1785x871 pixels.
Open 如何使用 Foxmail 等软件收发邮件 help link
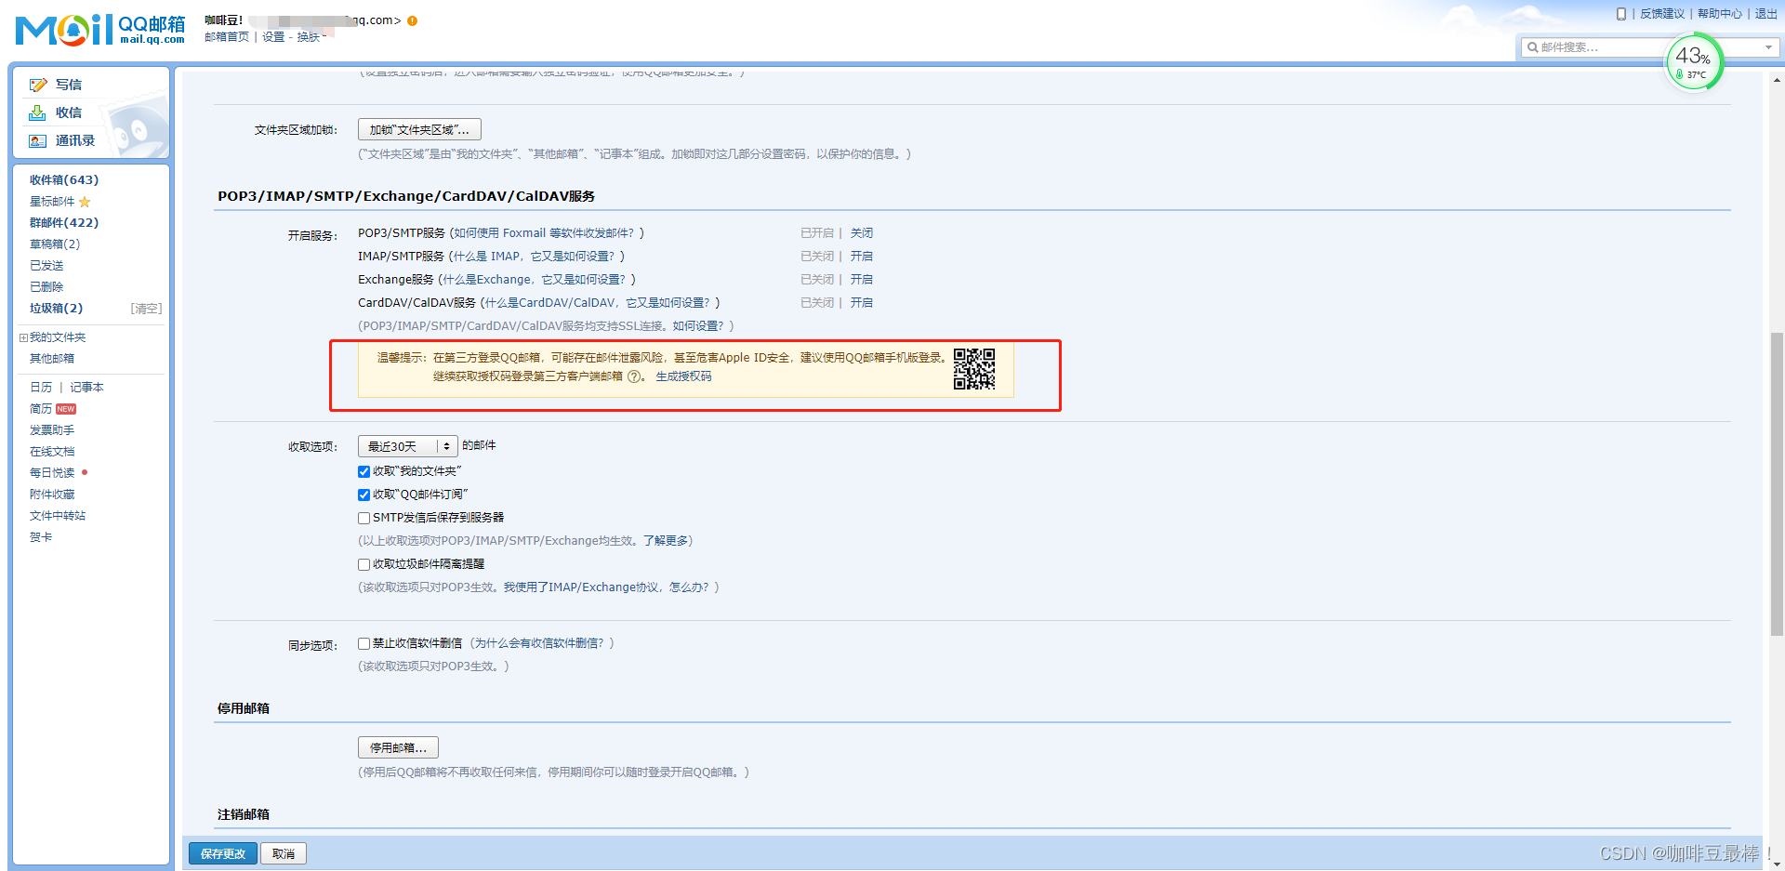pos(544,233)
